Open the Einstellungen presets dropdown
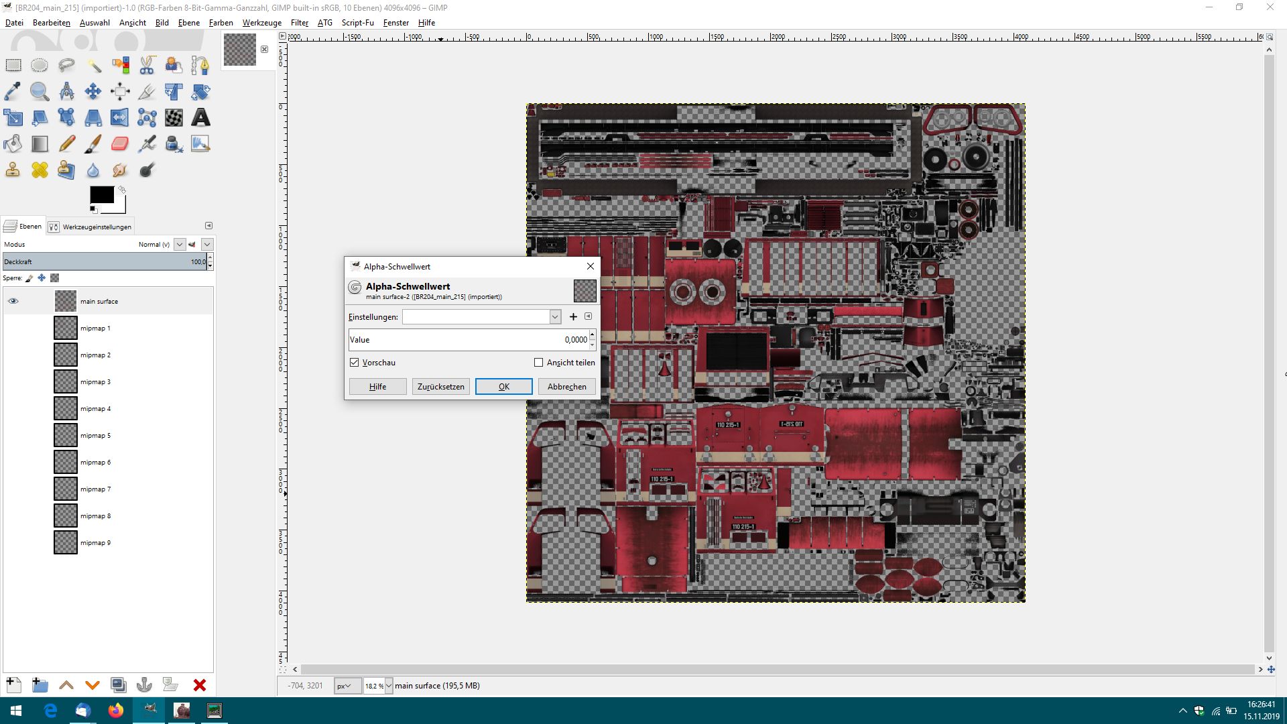The width and height of the screenshot is (1287, 724). (555, 316)
